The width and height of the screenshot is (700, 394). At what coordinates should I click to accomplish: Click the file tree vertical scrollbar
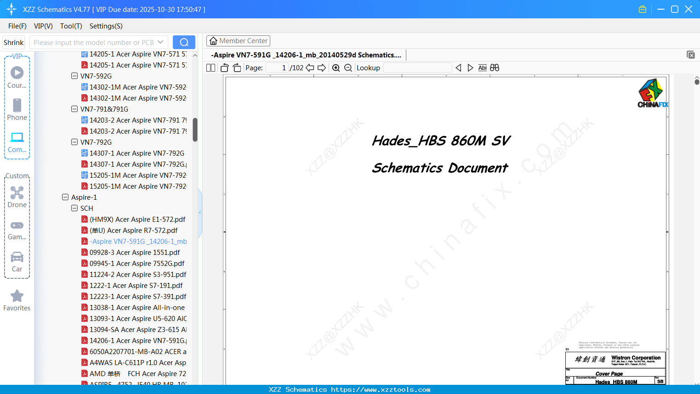point(195,130)
